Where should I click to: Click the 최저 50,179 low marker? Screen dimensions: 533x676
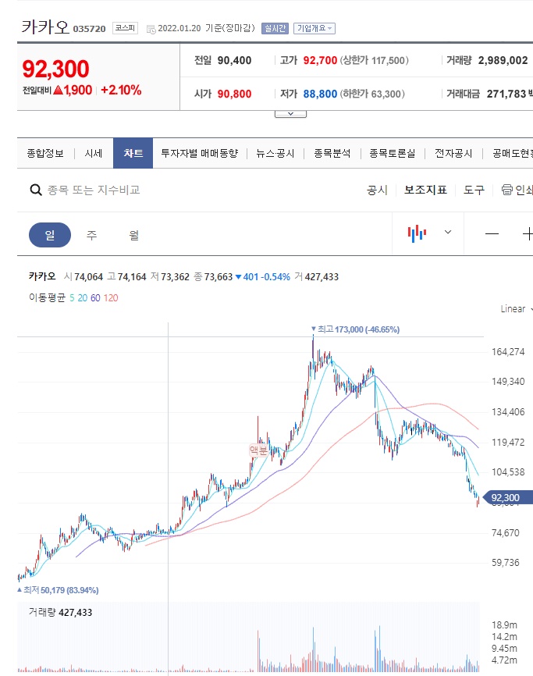[x=58, y=590]
